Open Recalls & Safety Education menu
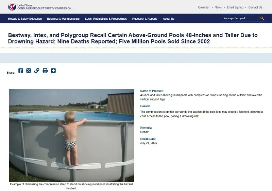This screenshot has height=191, width=272. coord(25,19)
